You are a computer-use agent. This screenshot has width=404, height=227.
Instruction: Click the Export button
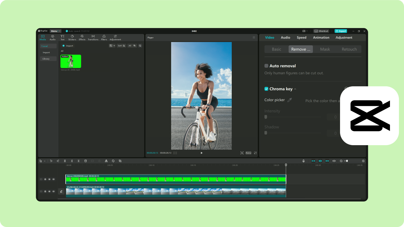[x=341, y=31]
